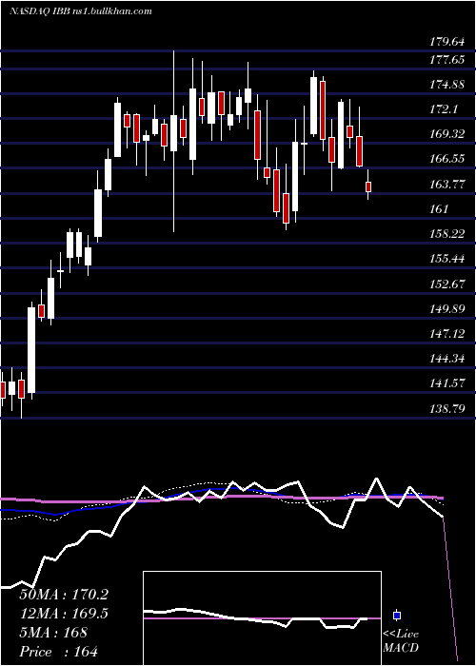Click the 169.32 price axis label
Viewport: 476px width, 666px height.
coord(447,134)
